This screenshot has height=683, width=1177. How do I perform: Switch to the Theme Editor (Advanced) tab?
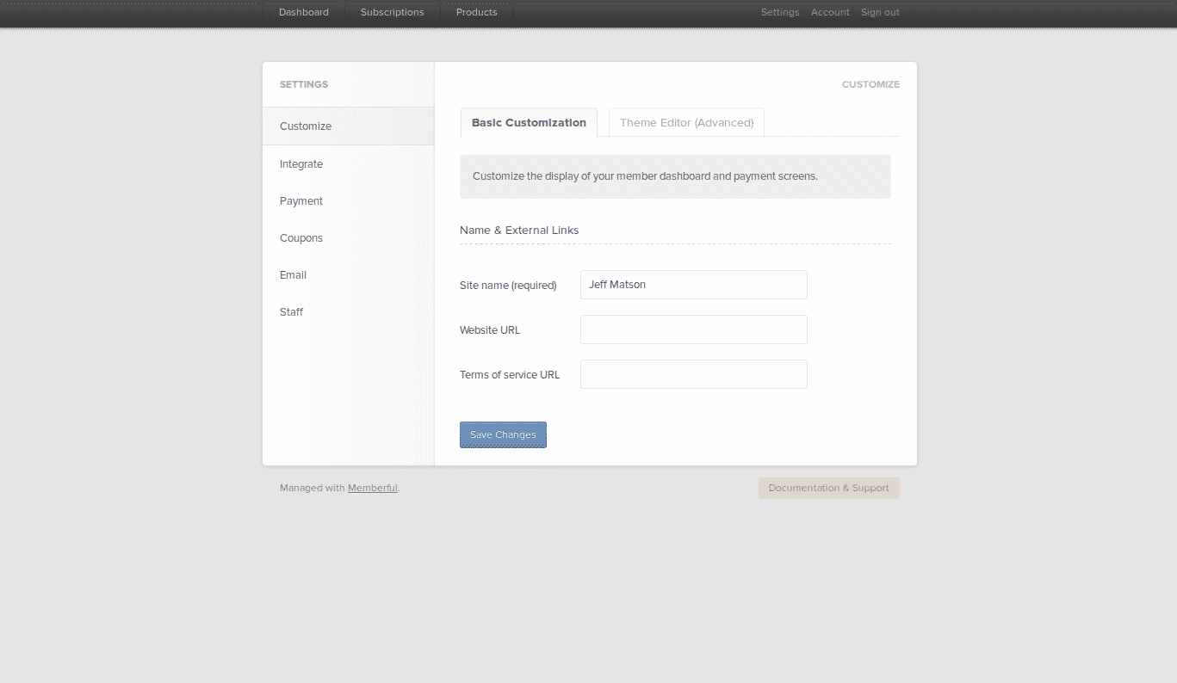click(x=686, y=123)
